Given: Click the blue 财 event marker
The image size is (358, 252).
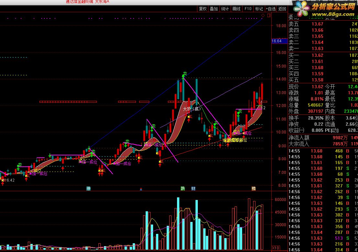Looking at the screenshot, I should point(193,188).
